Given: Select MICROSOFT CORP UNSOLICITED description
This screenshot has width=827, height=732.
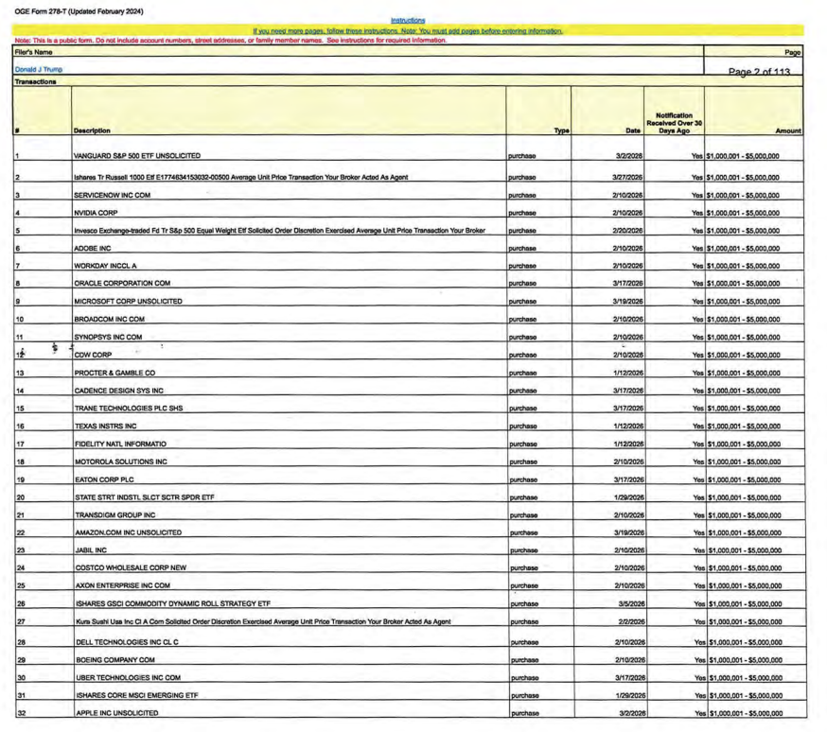Looking at the screenshot, I should (x=128, y=302).
